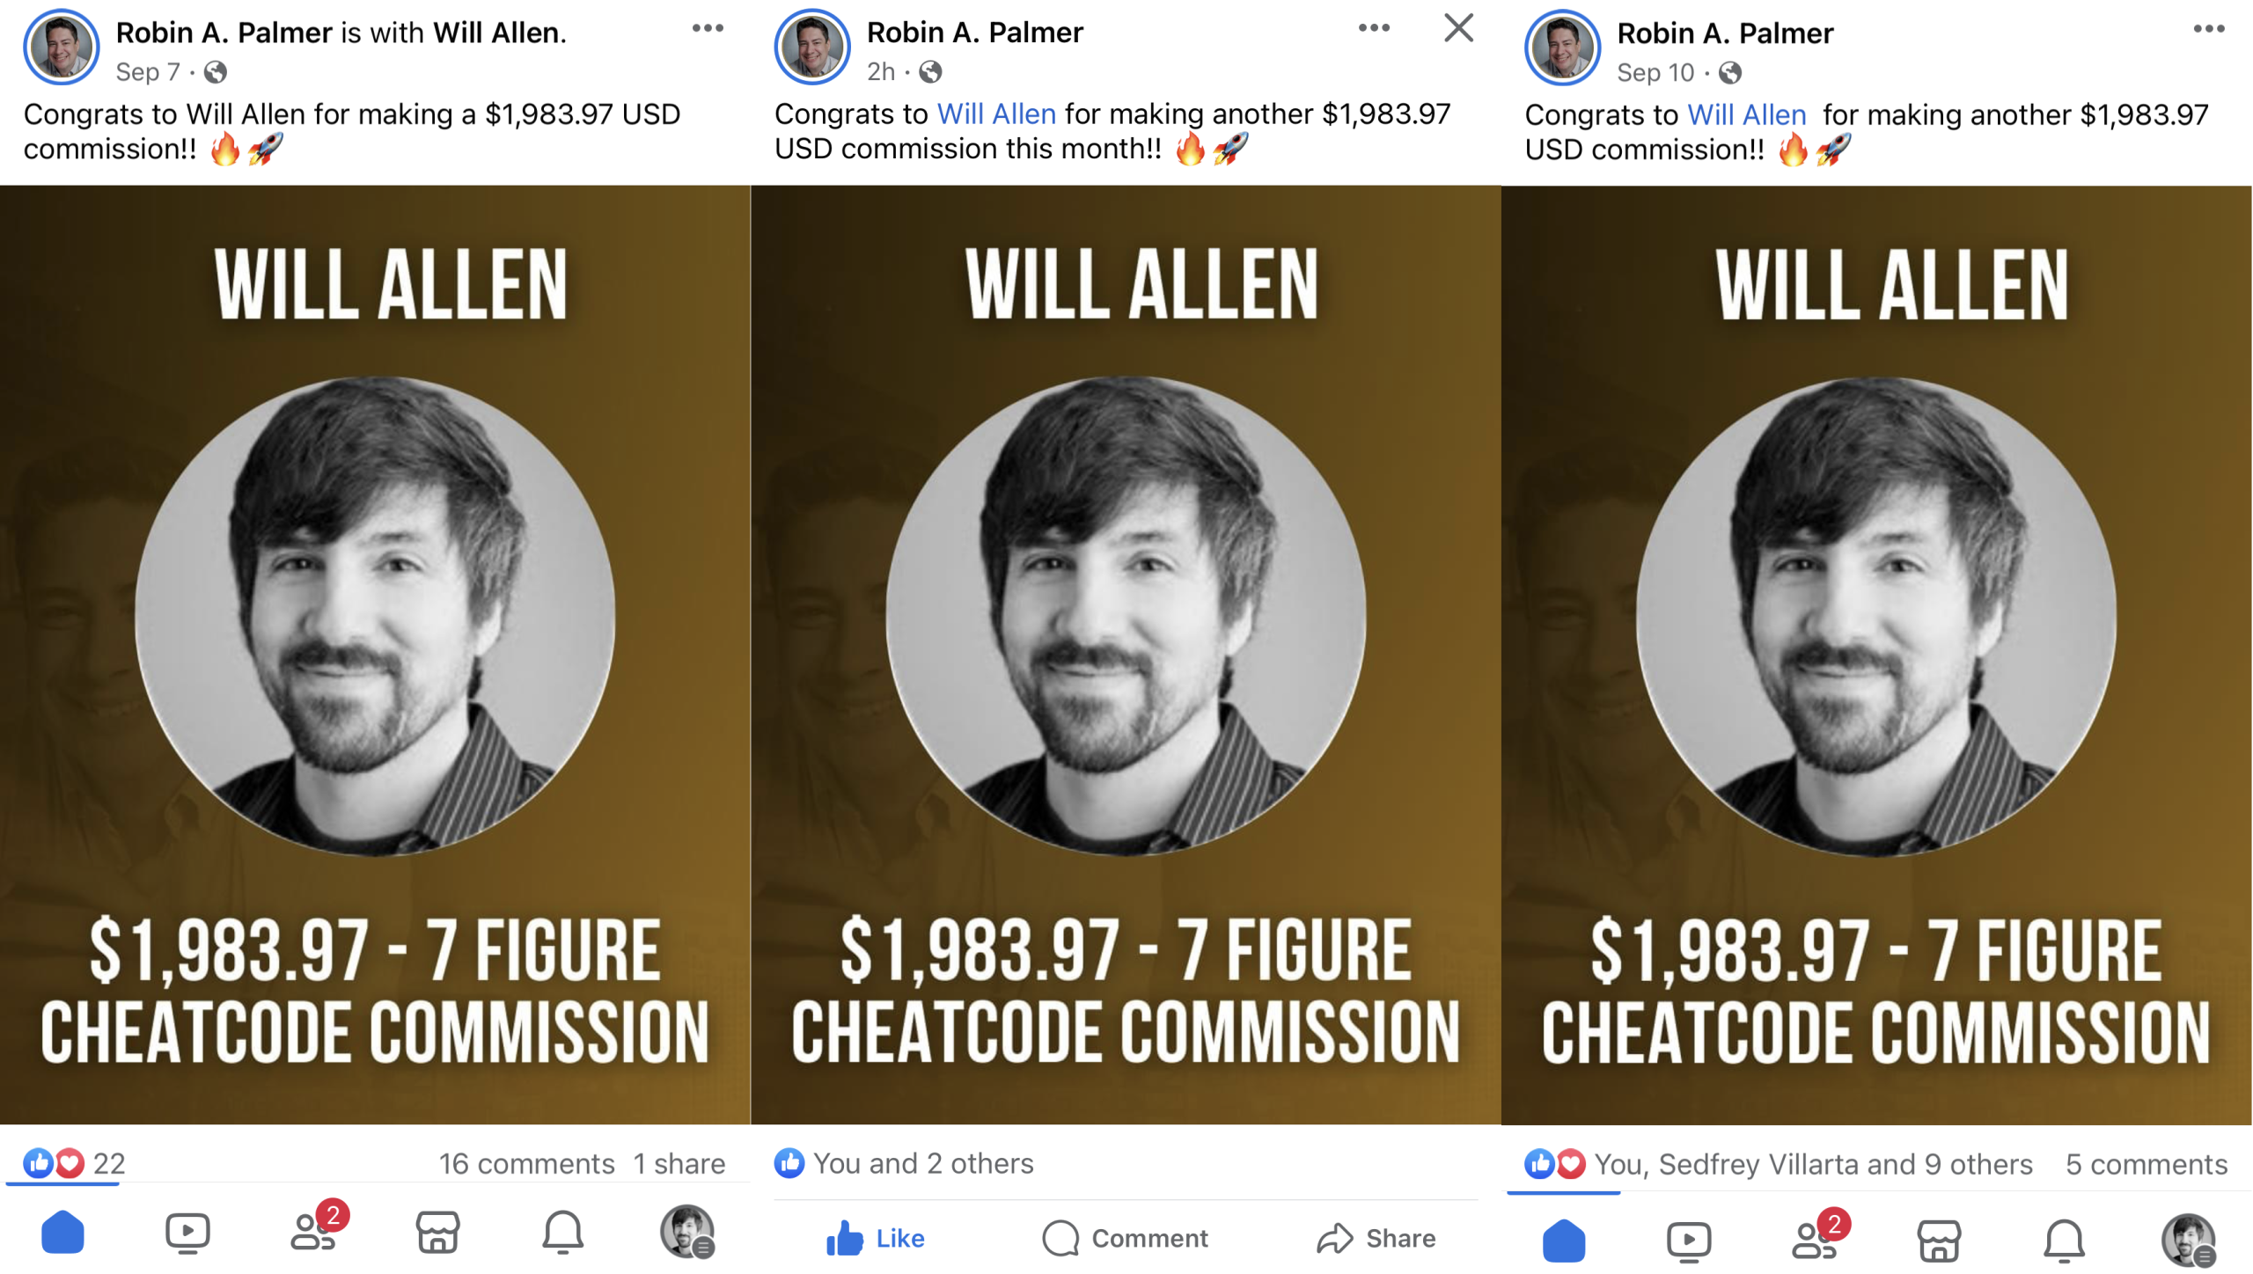2253x1274 pixels.
Task: Close the middle post with X
Action: coord(1458,28)
